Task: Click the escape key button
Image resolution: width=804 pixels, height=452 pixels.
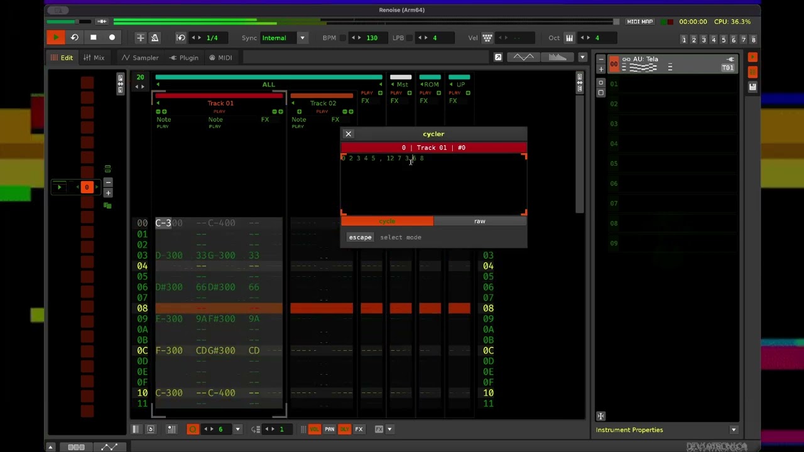Action: (x=360, y=237)
